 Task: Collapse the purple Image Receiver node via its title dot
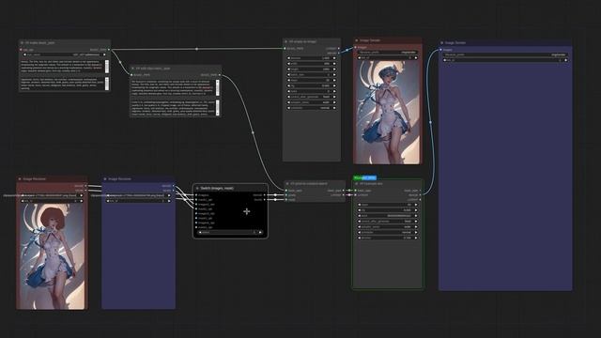click(x=105, y=179)
